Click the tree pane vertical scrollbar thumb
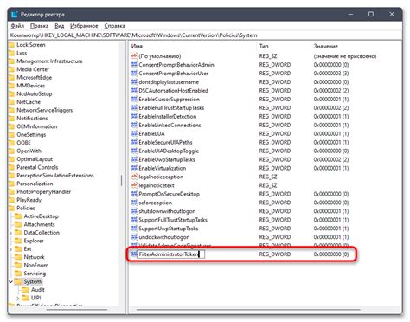This screenshot has width=410, height=322. click(121, 181)
